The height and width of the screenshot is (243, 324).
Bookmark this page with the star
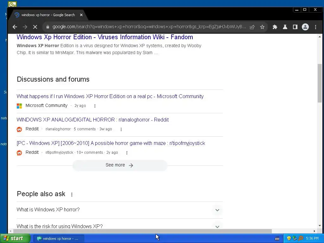(x=262, y=27)
